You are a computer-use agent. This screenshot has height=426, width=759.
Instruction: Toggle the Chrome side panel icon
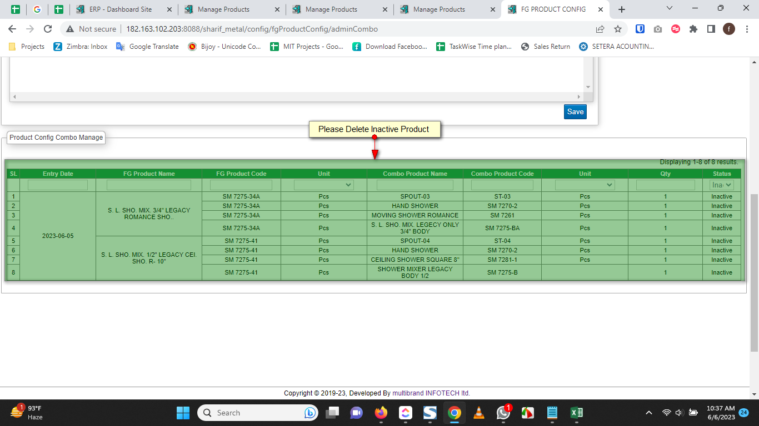(x=711, y=29)
